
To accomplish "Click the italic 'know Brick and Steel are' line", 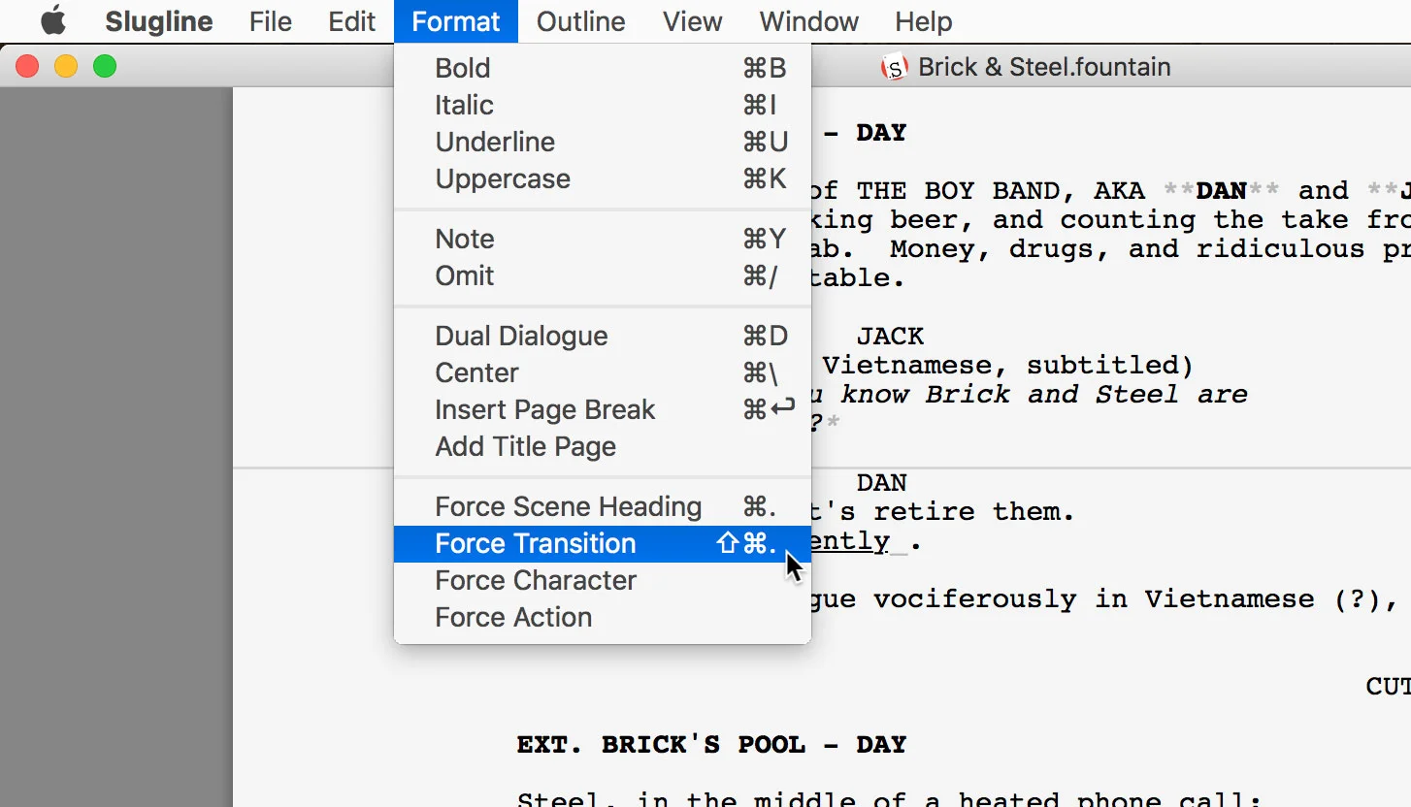I will point(1043,395).
